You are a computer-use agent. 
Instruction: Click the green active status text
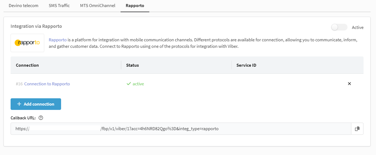138,84
